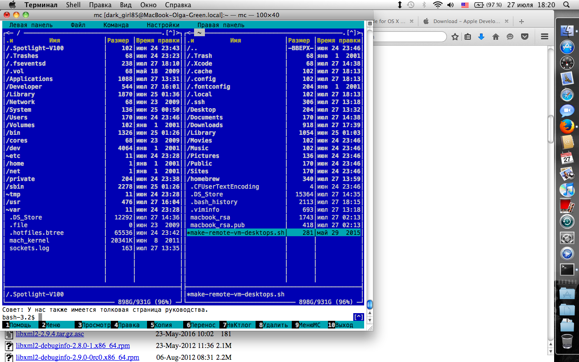Open System Preferences gear in Dock
The width and height of the screenshot is (579, 362).
coord(567,238)
